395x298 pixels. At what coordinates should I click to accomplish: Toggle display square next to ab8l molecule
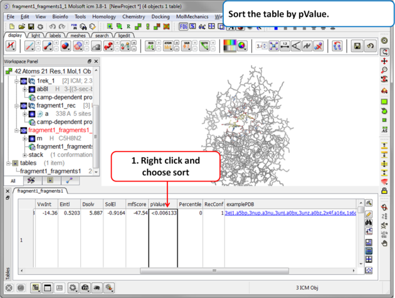tap(32, 90)
